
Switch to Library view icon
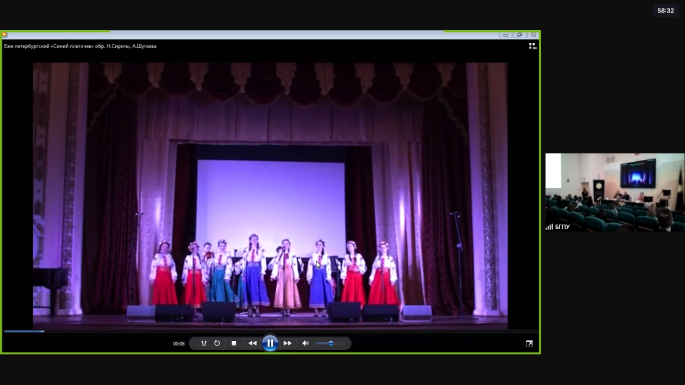(x=533, y=46)
